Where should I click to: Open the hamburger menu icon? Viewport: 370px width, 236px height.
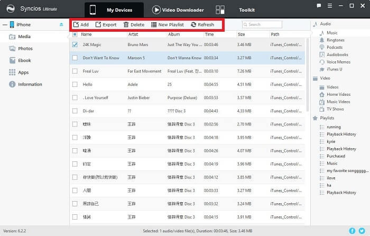pyautogui.click(x=330, y=6)
